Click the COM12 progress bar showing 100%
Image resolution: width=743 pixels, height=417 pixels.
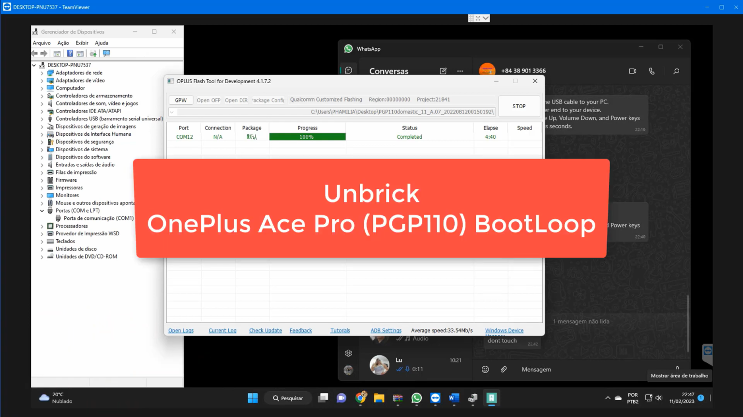(307, 137)
